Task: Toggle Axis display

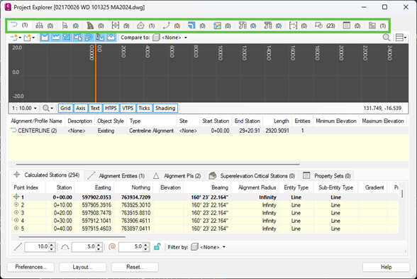Action: pos(81,108)
